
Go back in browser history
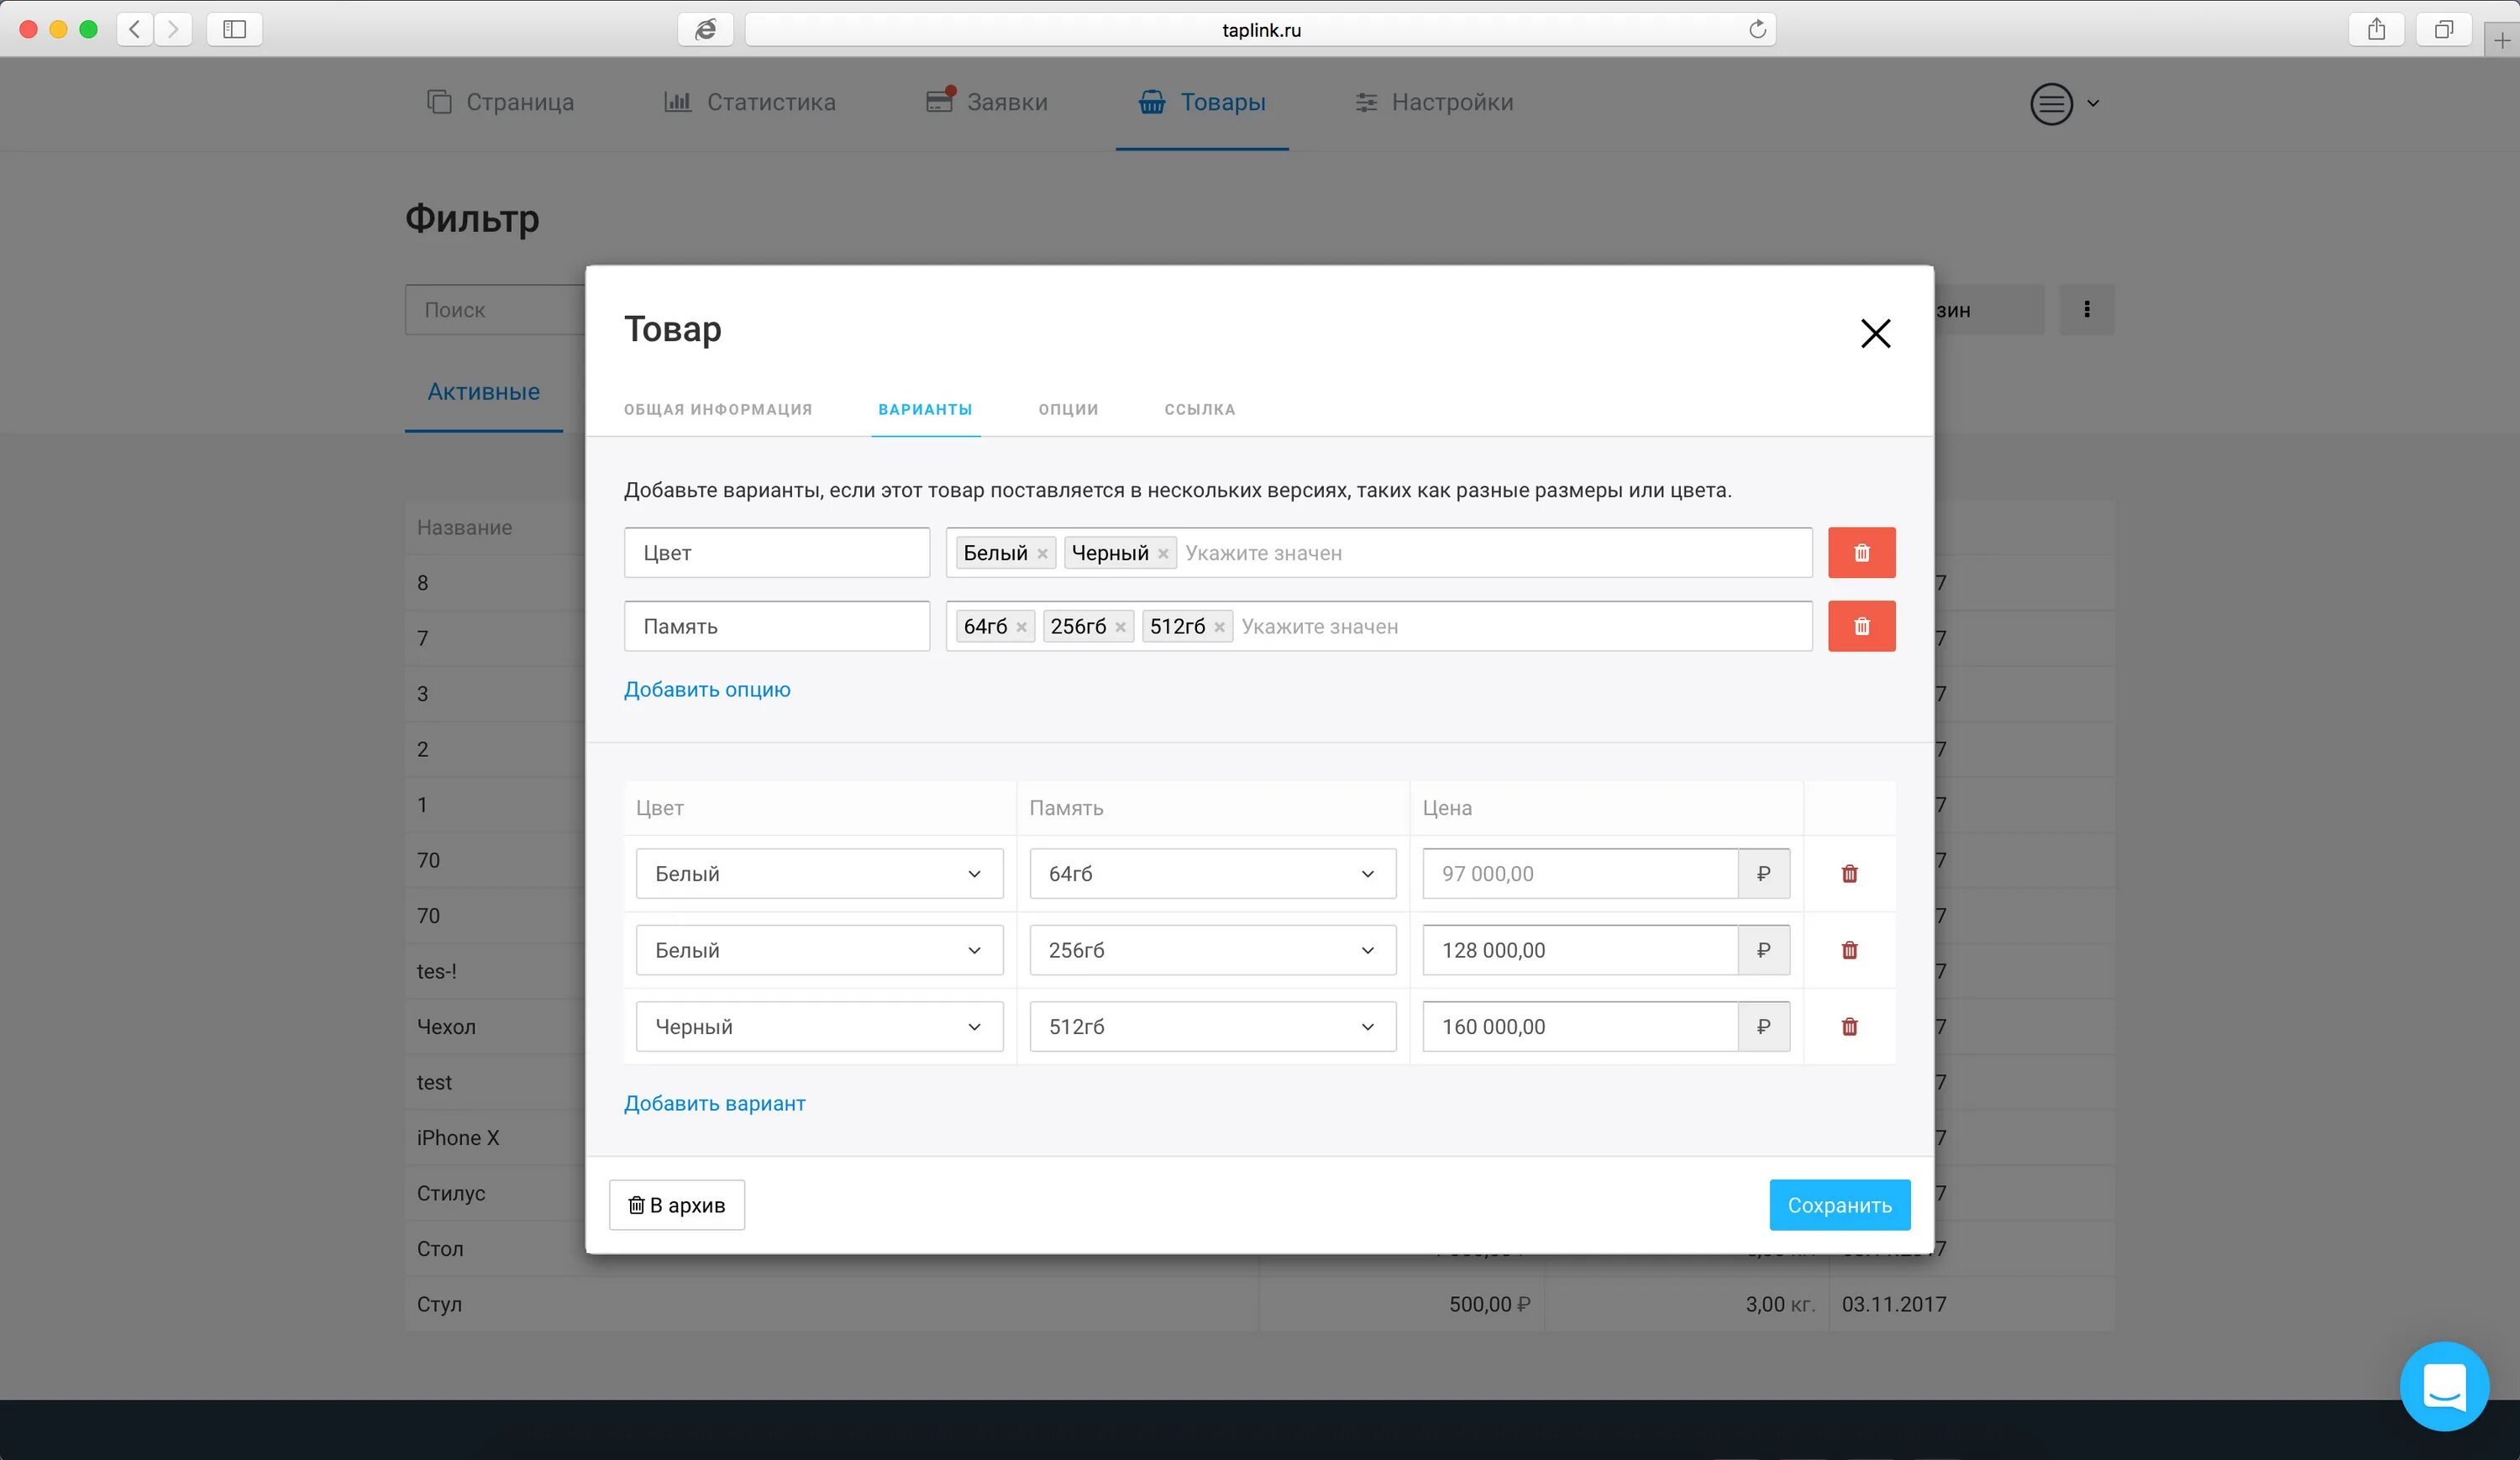coord(135,29)
